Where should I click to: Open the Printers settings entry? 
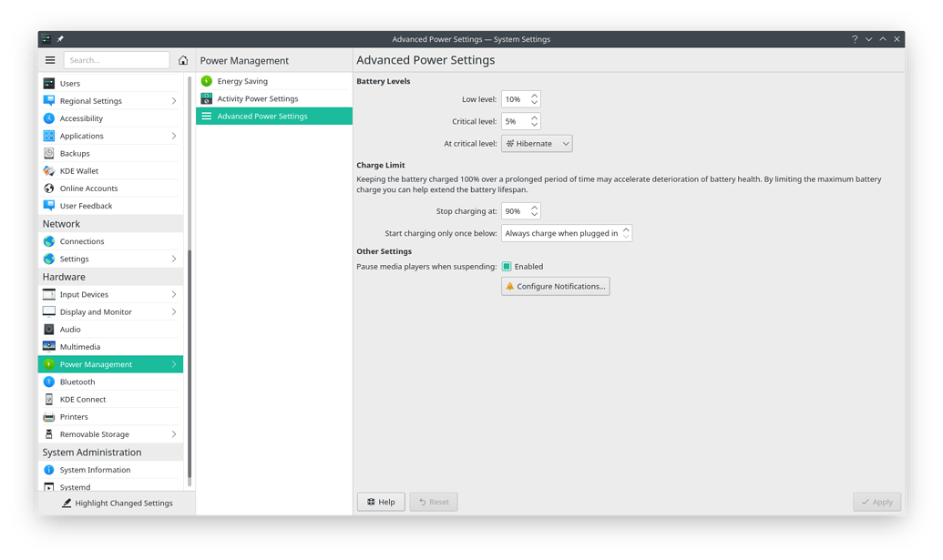pos(110,417)
